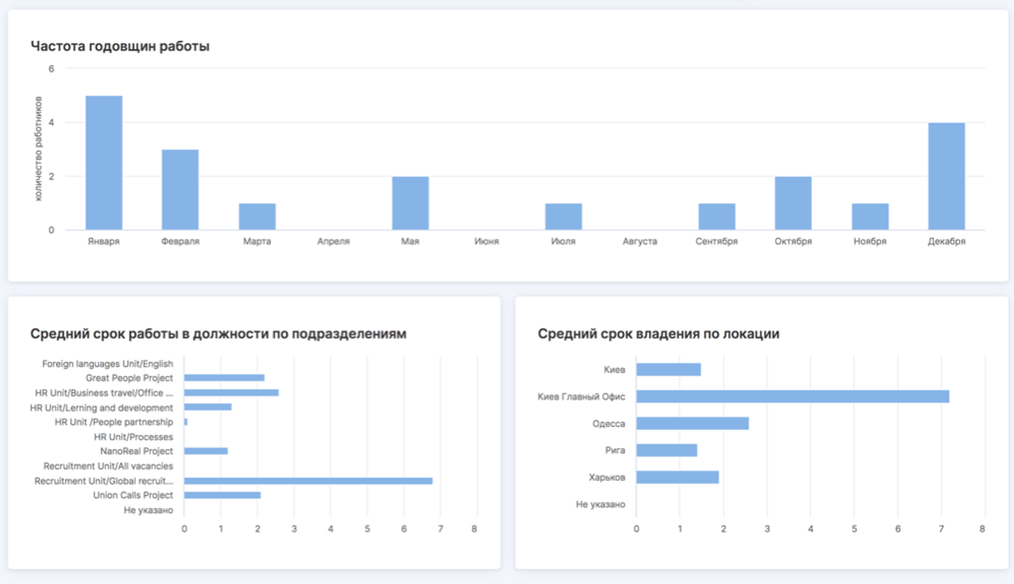The width and height of the screenshot is (1014, 584).
Task: Select the Recruitment Unit/Global recruit bar
Action: point(308,481)
